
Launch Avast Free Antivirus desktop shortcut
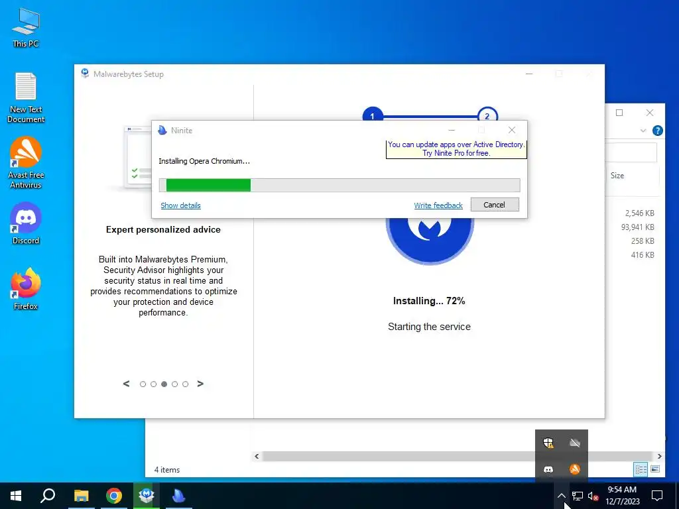[x=26, y=162]
